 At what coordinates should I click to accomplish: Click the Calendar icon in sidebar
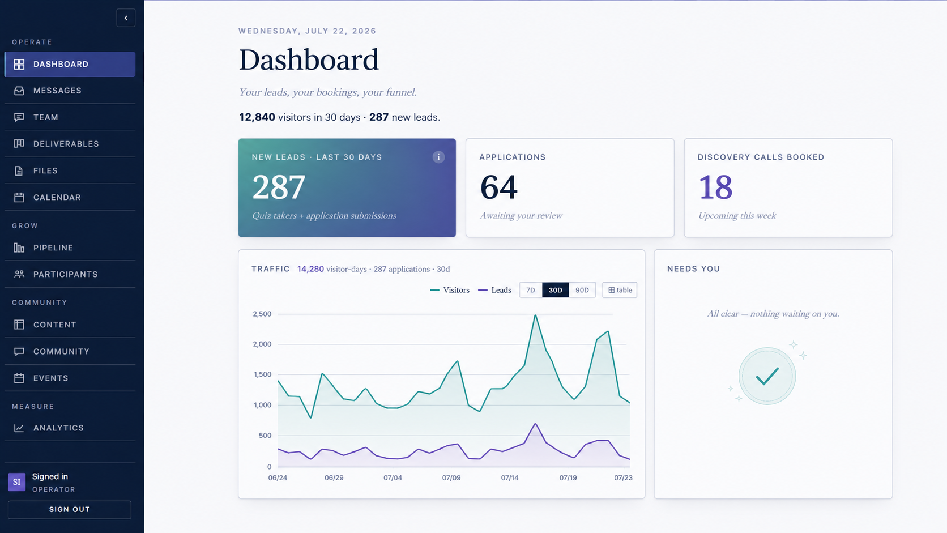(19, 197)
